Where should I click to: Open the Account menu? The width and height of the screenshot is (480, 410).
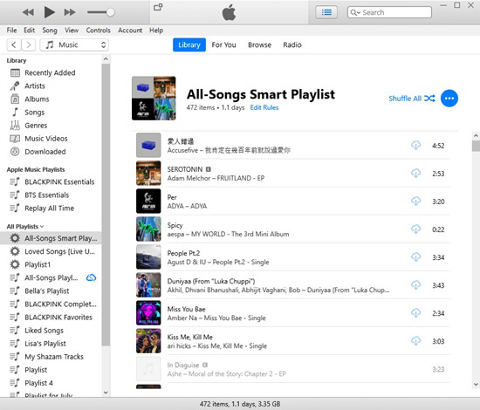[130, 31]
